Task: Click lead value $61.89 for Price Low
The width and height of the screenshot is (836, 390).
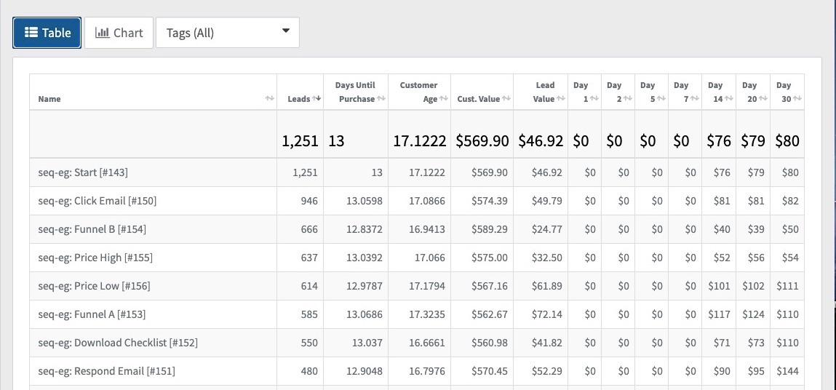Action: click(x=547, y=286)
